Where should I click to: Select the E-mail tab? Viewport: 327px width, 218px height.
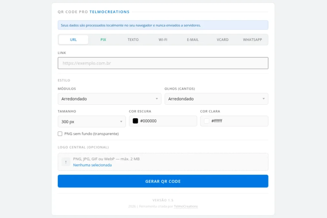click(193, 40)
